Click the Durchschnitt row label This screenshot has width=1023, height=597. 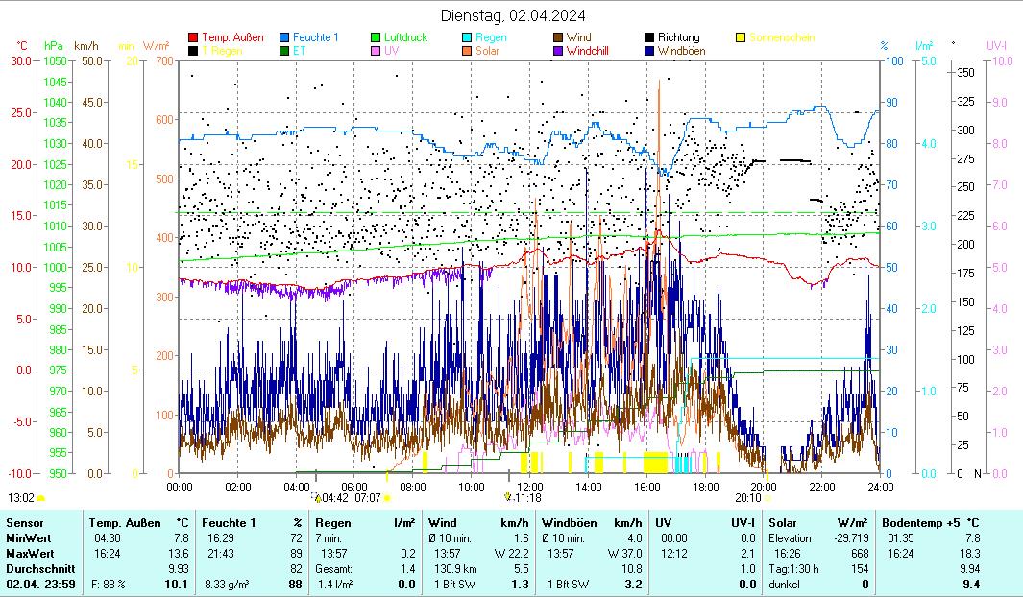[34, 568]
